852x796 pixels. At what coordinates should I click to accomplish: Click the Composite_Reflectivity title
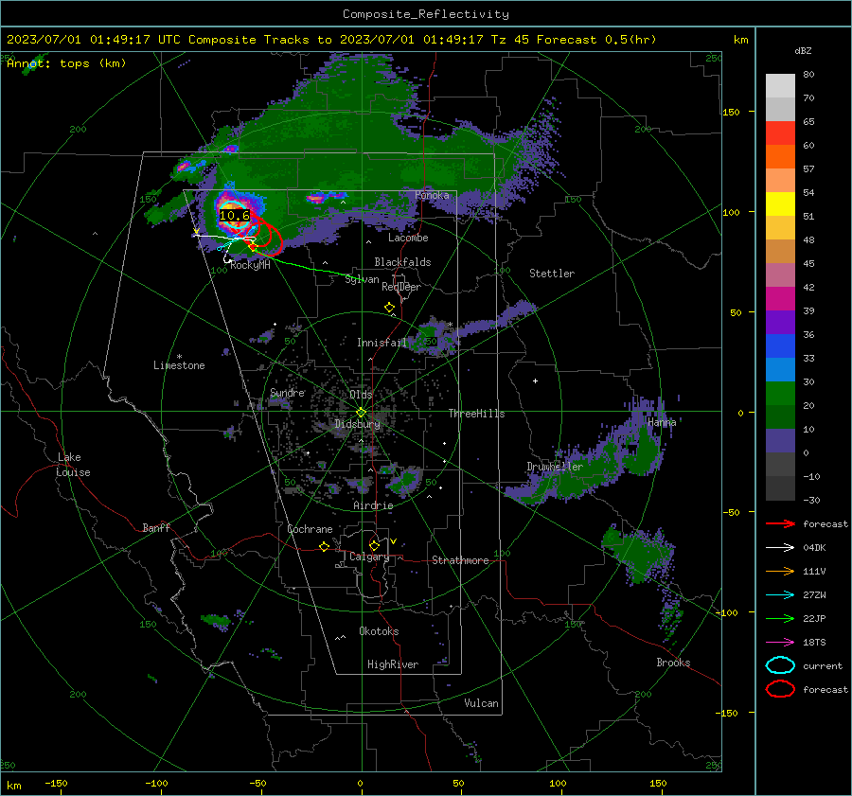[426, 14]
